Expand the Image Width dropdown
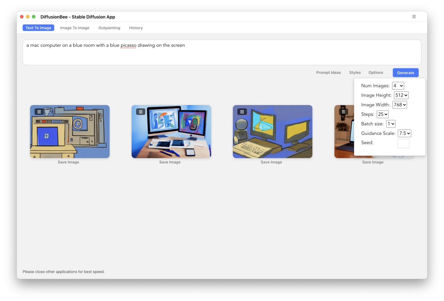This screenshot has width=444, height=301. coord(400,105)
